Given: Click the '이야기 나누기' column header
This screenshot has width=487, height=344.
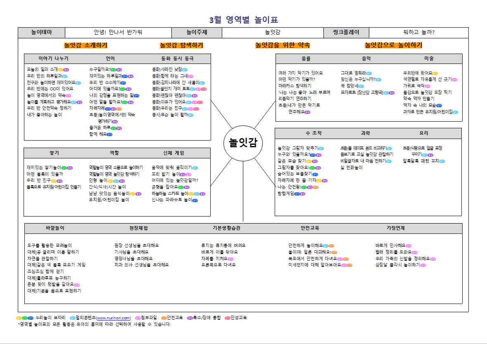Looking at the screenshot, I should pyautogui.click(x=53, y=59).
